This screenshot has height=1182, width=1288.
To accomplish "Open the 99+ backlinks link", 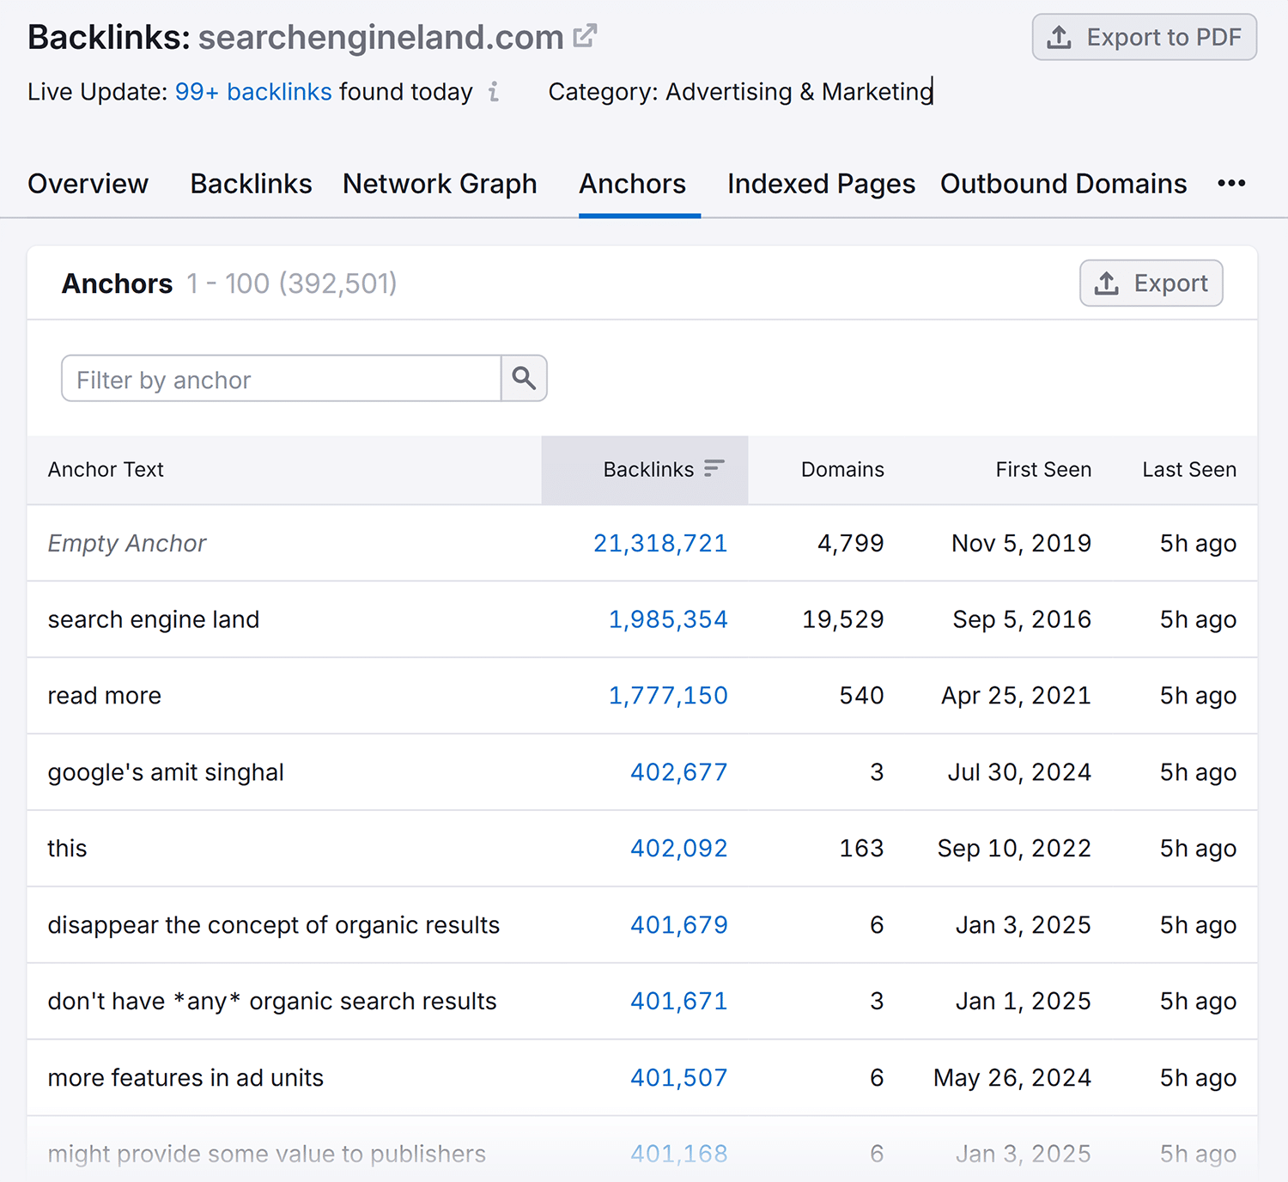I will tap(253, 92).
